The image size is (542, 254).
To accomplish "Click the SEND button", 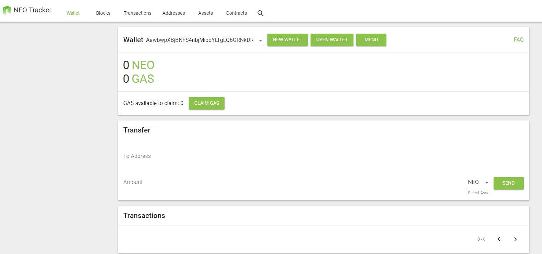I will pos(509,183).
